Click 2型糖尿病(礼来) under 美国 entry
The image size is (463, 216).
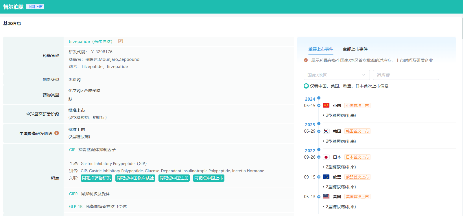pos(341,207)
